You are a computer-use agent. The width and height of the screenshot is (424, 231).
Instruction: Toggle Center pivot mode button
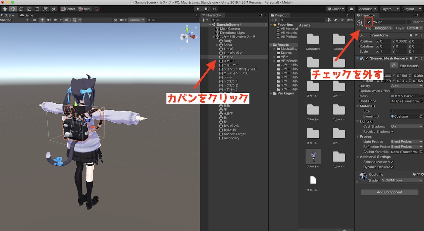[68, 9]
